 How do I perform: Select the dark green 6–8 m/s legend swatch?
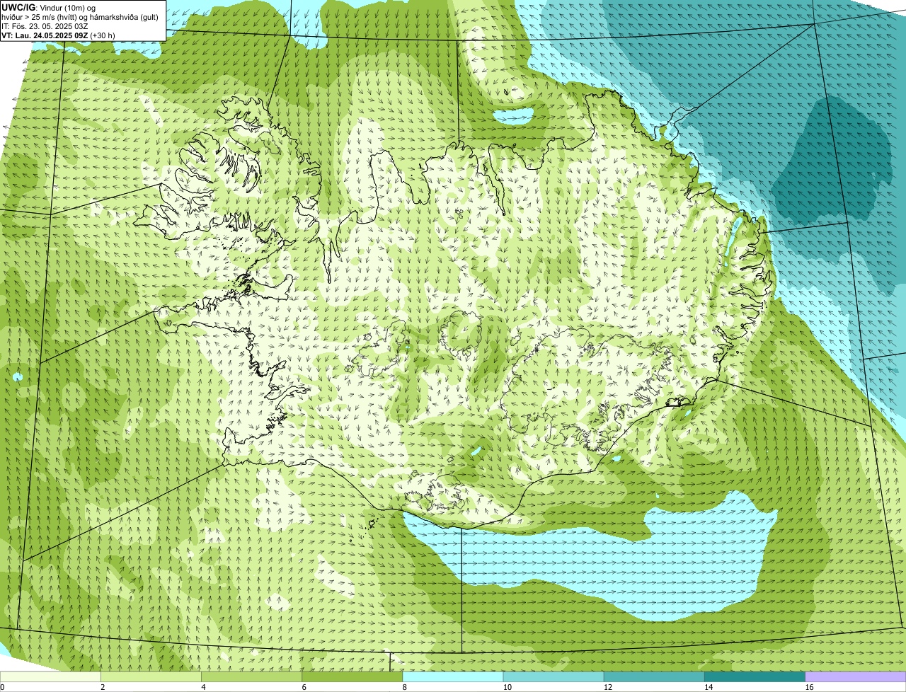(x=352, y=676)
